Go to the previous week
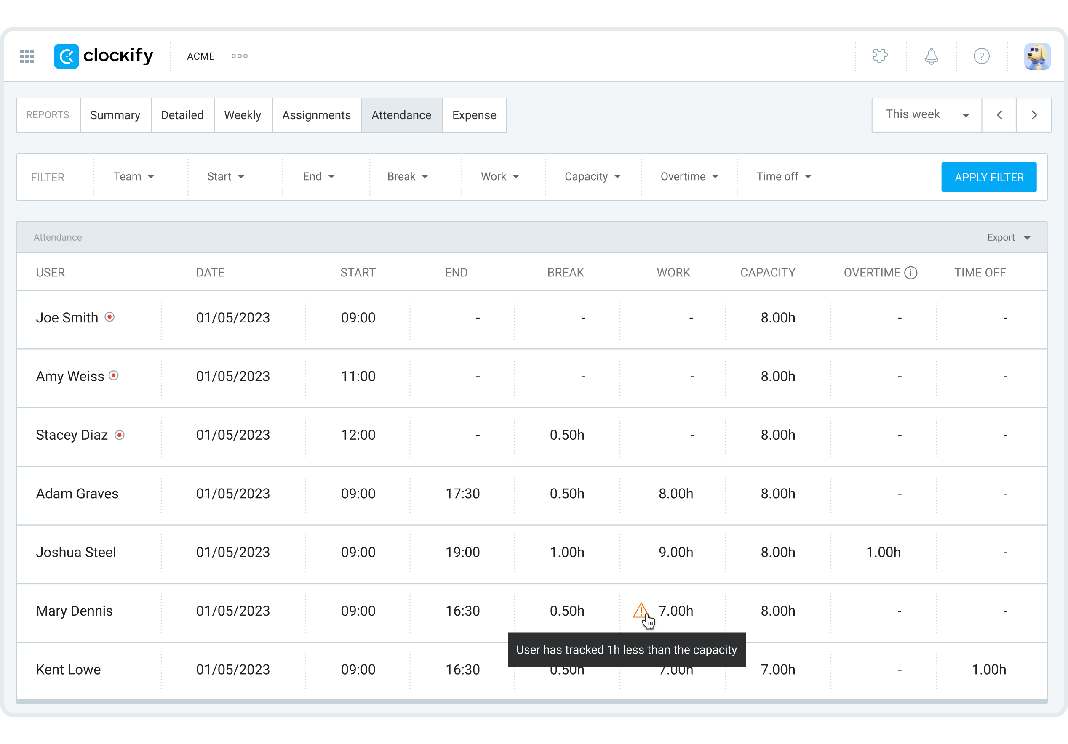The height and width of the screenshot is (744, 1068). click(999, 115)
